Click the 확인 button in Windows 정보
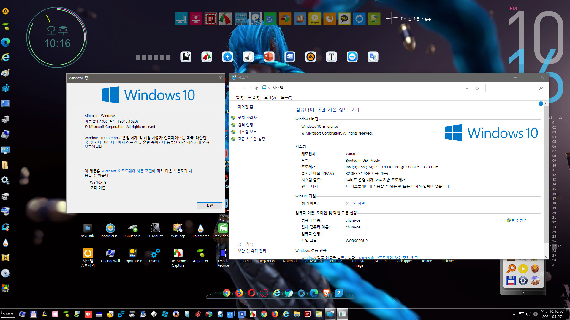The height and width of the screenshot is (320, 570). click(x=209, y=205)
